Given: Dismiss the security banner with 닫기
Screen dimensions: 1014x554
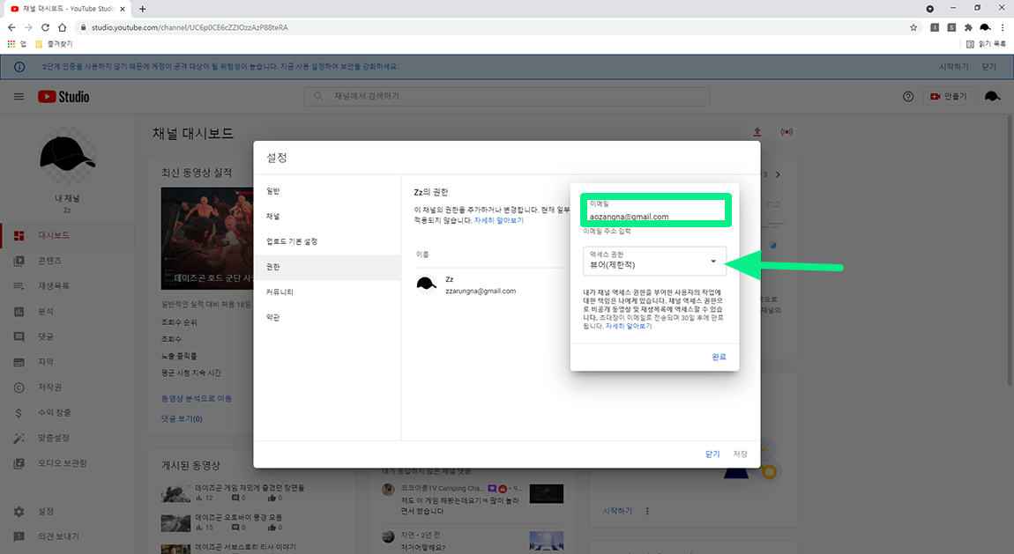Looking at the screenshot, I should pos(988,67).
